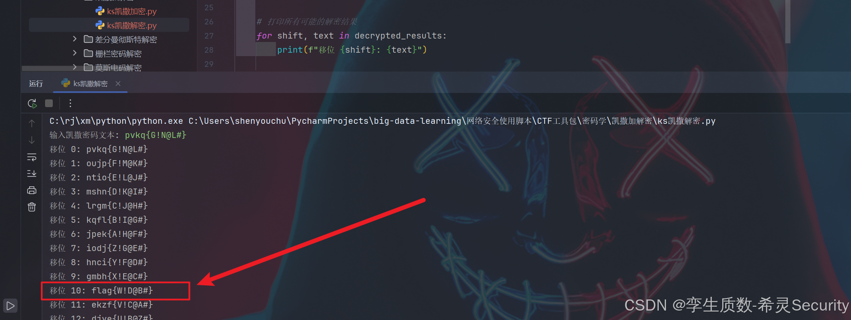Viewport: 851px width, 320px height.
Task: Close the ks凯撒解密 run tab
Action: pyautogui.click(x=118, y=84)
